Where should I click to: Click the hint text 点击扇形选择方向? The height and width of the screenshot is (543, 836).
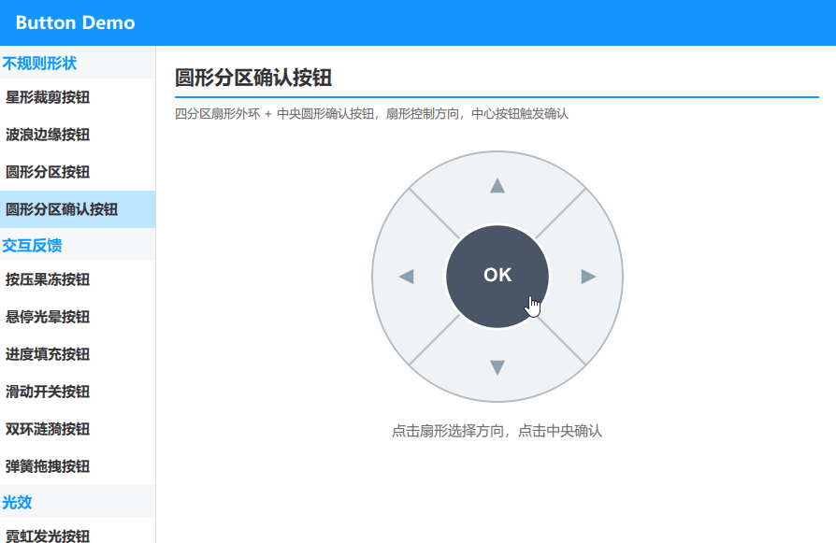point(447,431)
